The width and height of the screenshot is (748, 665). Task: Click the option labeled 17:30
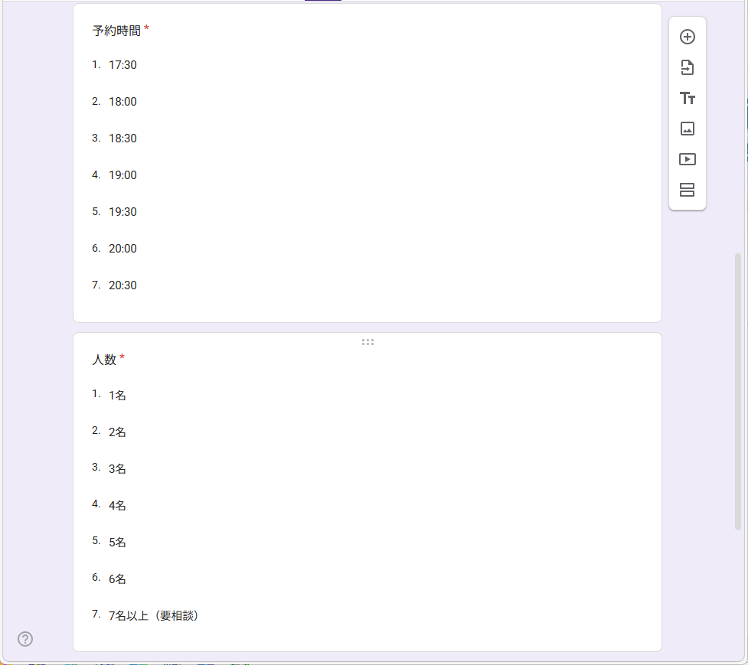click(123, 65)
